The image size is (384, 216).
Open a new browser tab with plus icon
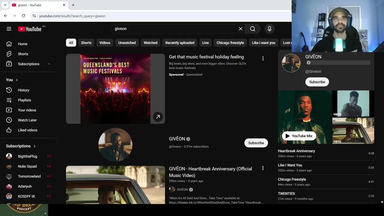[73, 5]
